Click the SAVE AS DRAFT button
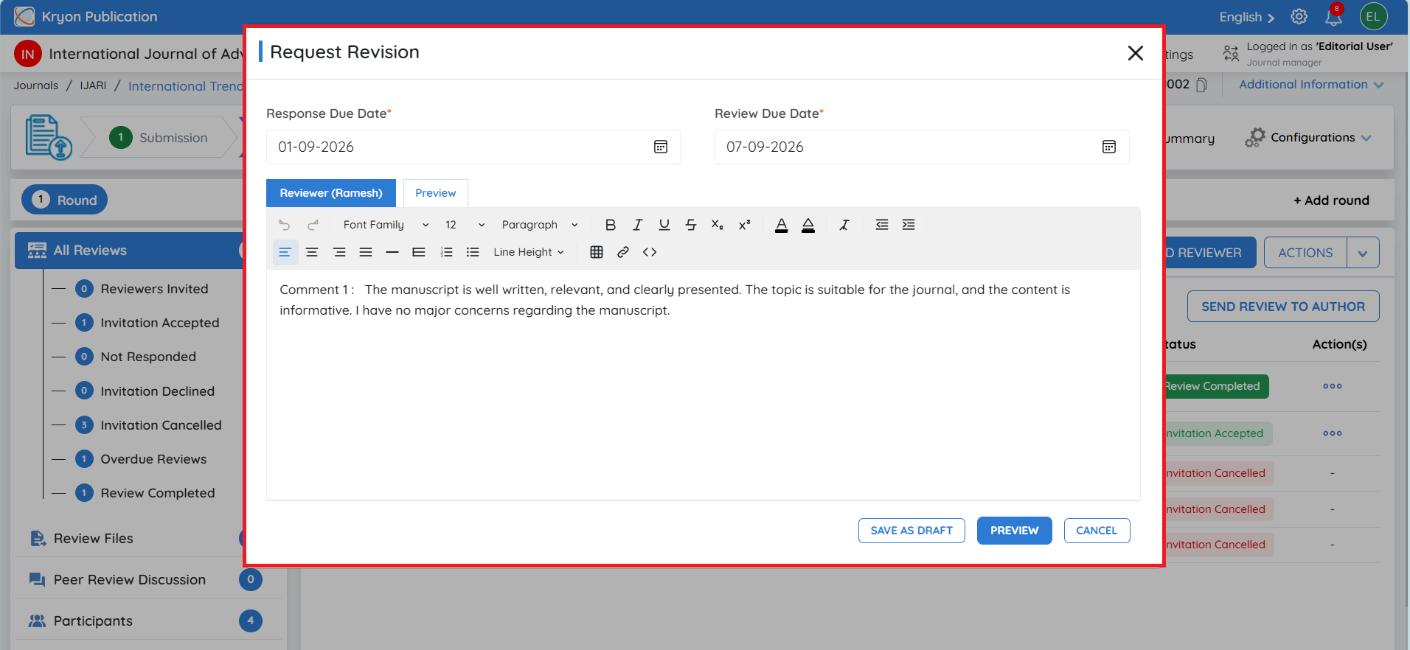Image resolution: width=1410 pixels, height=650 pixels. coord(911,531)
